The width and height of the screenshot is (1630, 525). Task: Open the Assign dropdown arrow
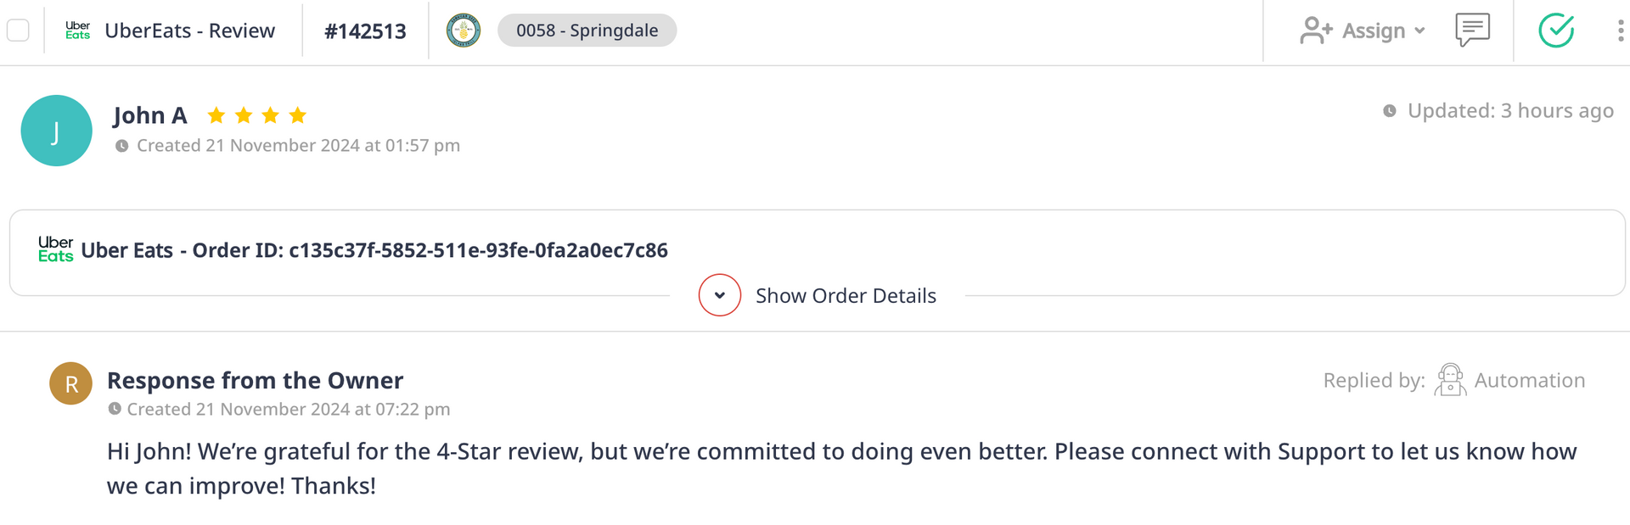click(1419, 31)
